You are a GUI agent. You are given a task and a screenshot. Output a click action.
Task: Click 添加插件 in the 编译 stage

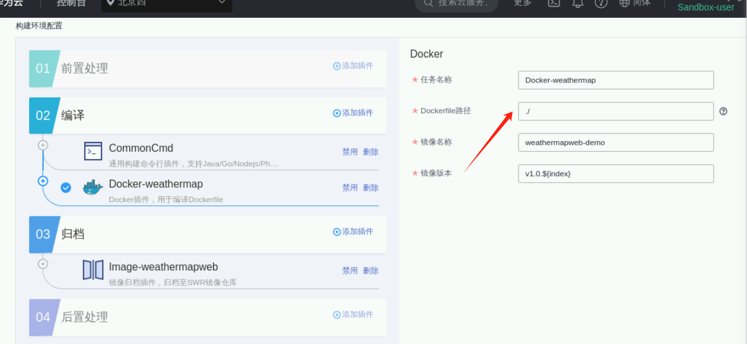353,113
